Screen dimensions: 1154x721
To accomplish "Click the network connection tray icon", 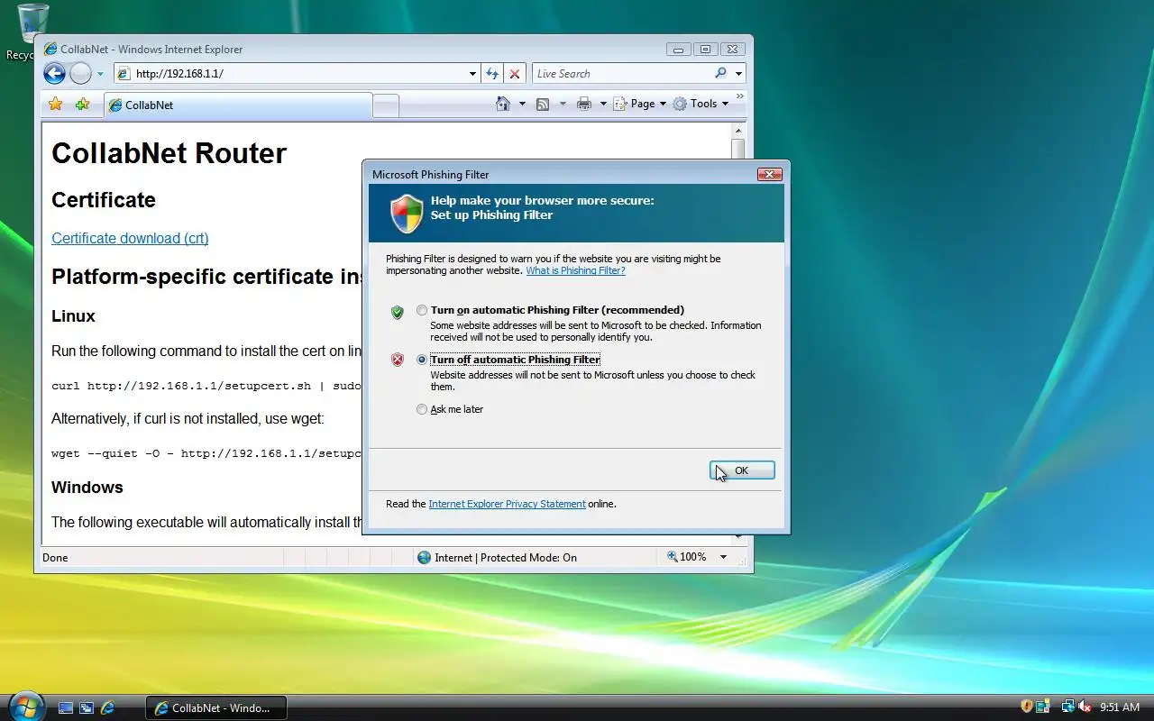I will click(x=1068, y=707).
